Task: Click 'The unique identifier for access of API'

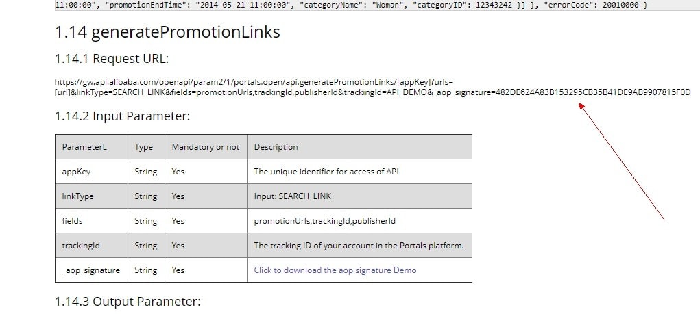Action: (x=326, y=172)
